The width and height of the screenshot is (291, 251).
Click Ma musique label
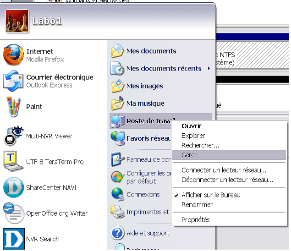[145, 104]
